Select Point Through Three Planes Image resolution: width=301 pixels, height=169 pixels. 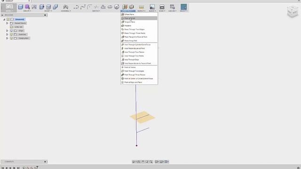[x=139, y=75]
